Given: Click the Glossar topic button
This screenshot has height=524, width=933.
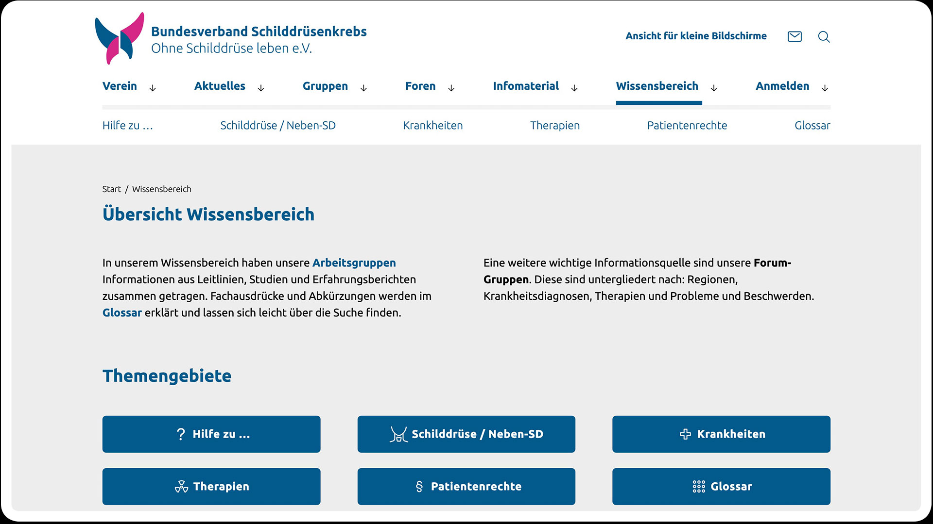Looking at the screenshot, I should coord(721,487).
